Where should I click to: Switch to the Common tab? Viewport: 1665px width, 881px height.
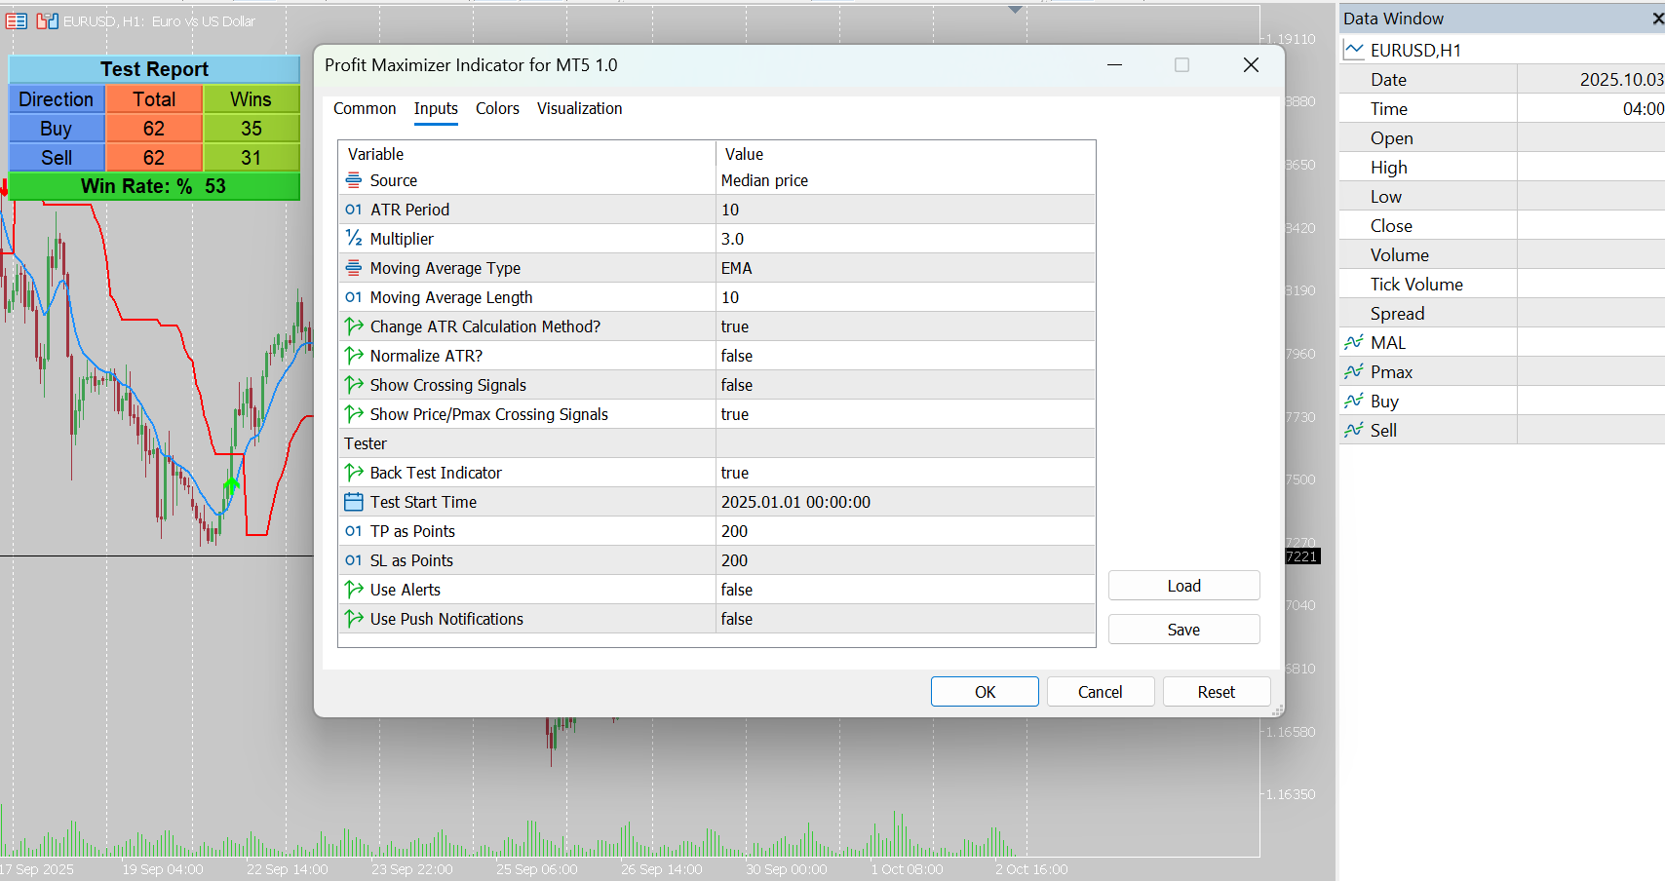[x=365, y=108]
